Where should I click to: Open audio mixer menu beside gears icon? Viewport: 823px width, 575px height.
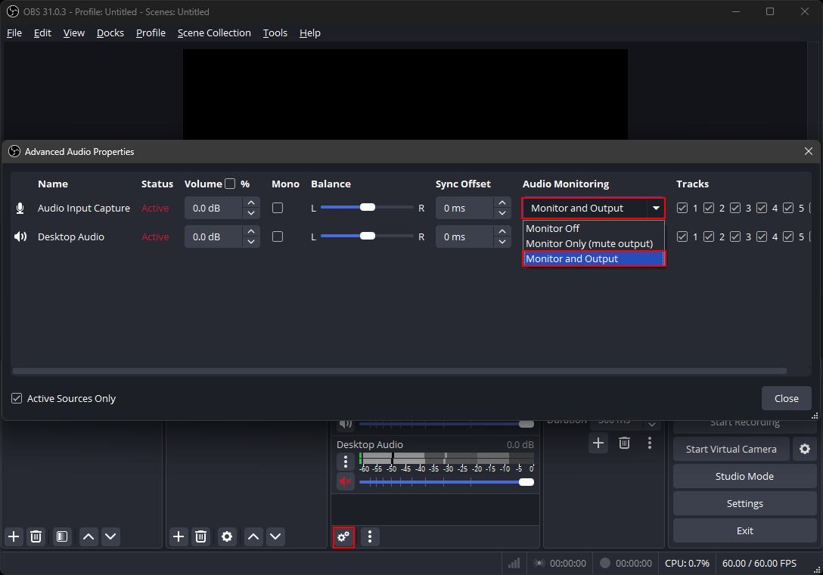[x=370, y=536]
